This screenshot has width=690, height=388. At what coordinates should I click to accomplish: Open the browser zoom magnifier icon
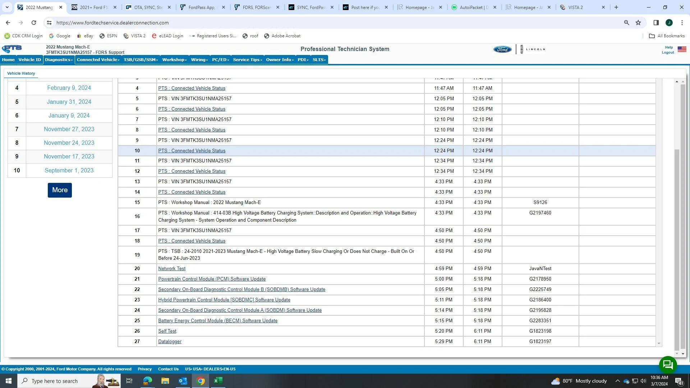(626, 23)
